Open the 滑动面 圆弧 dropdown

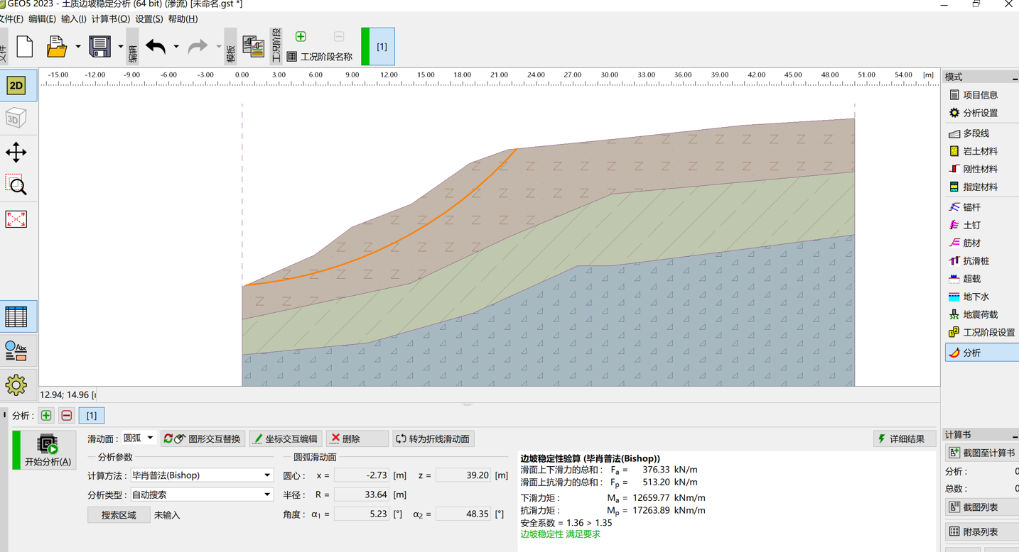tap(139, 438)
